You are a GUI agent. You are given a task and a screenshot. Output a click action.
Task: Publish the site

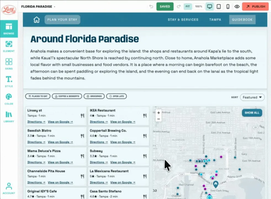click(x=256, y=7)
